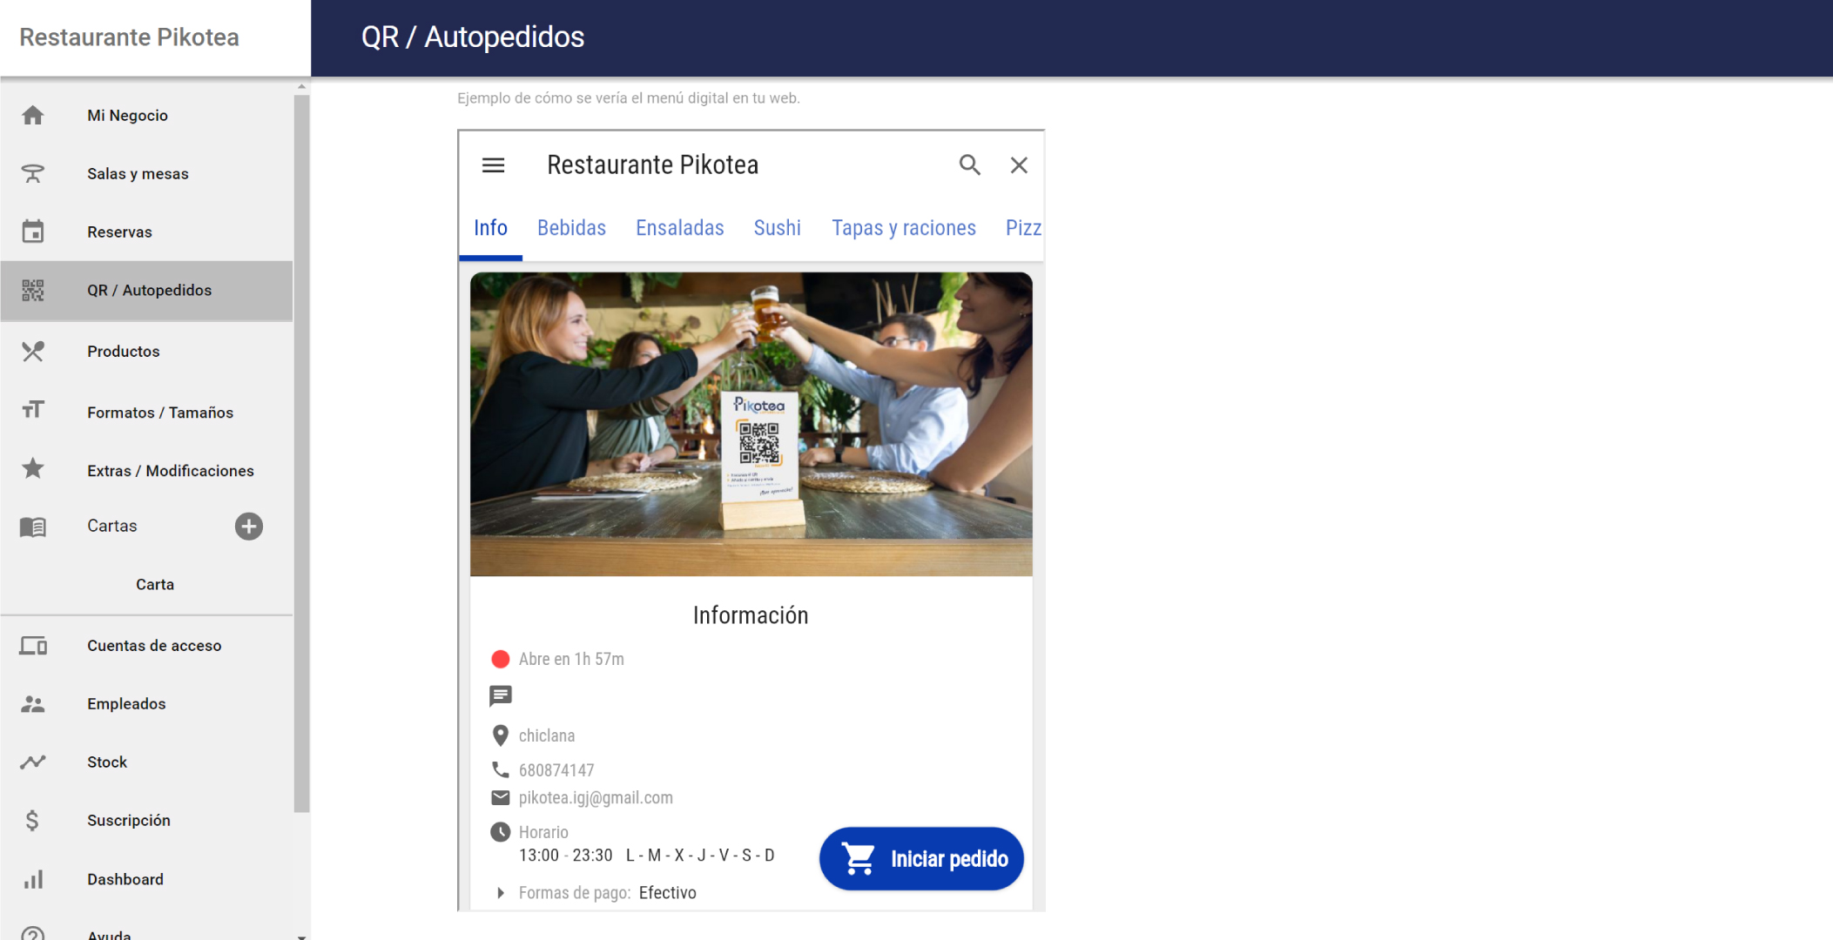Open Cuentas de acceso section
Viewport: 1833px width, 940px height.
click(146, 645)
